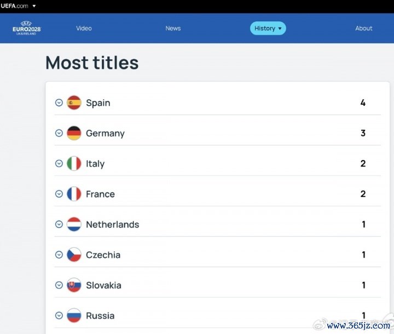The width and height of the screenshot is (394, 334).
Task: Open the History dropdown menu
Action: [x=268, y=28]
